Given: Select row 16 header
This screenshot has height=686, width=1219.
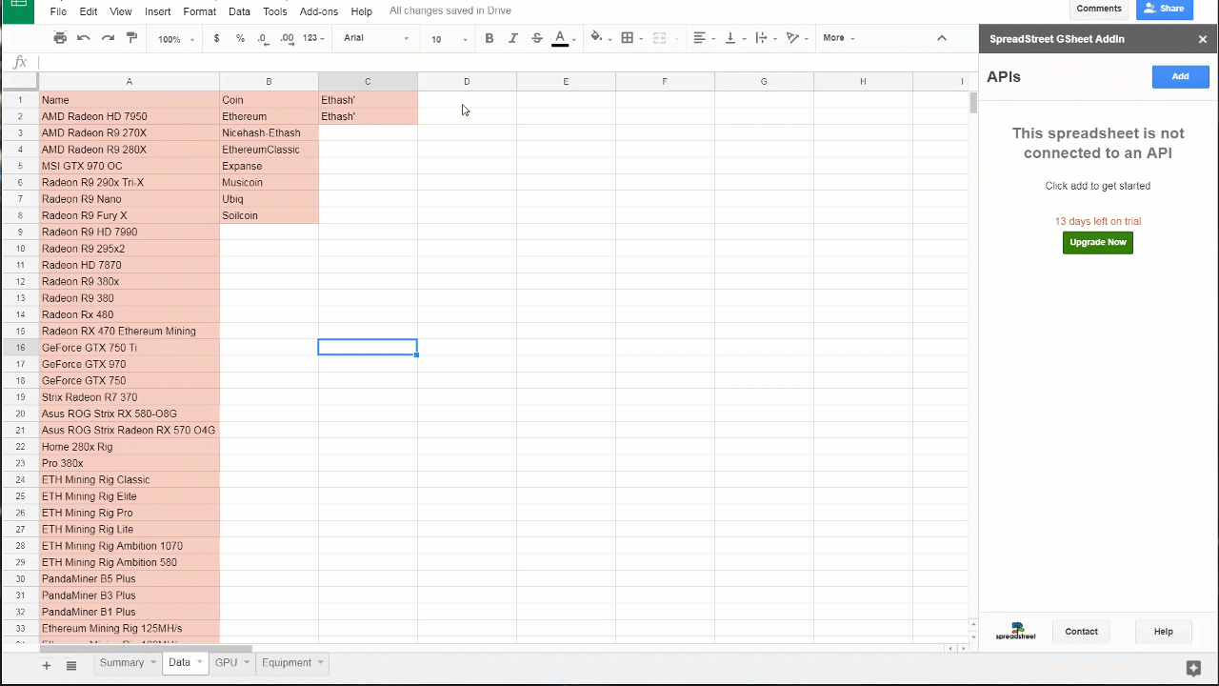Looking at the screenshot, I should click(20, 348).
